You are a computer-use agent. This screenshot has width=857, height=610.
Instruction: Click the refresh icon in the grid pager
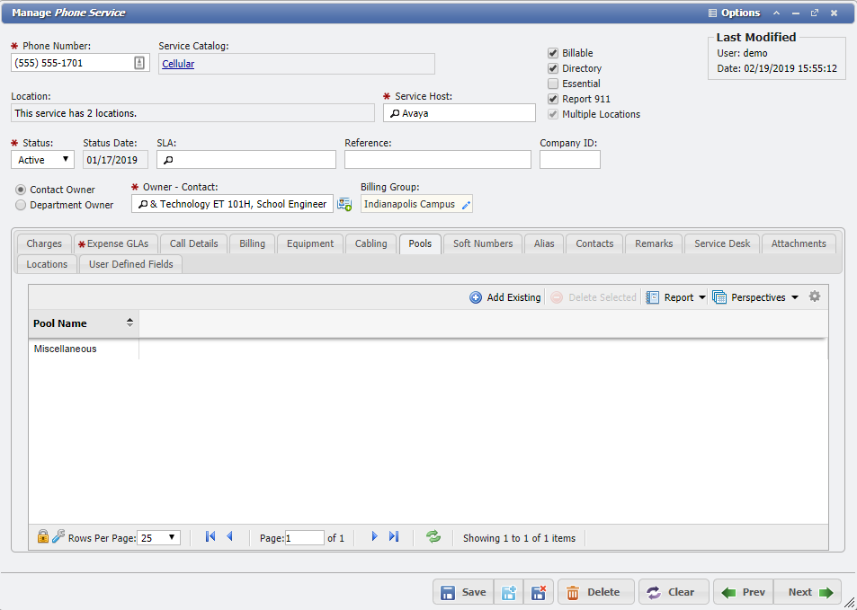tap(433, 536)
